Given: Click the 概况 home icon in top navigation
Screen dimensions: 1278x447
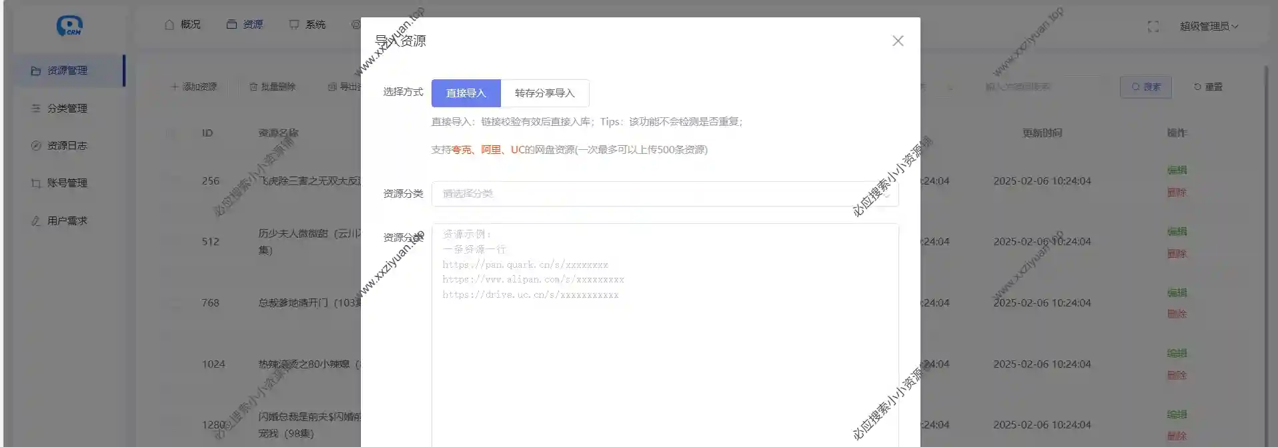Looking at the screenshot, I should (169, 25).
